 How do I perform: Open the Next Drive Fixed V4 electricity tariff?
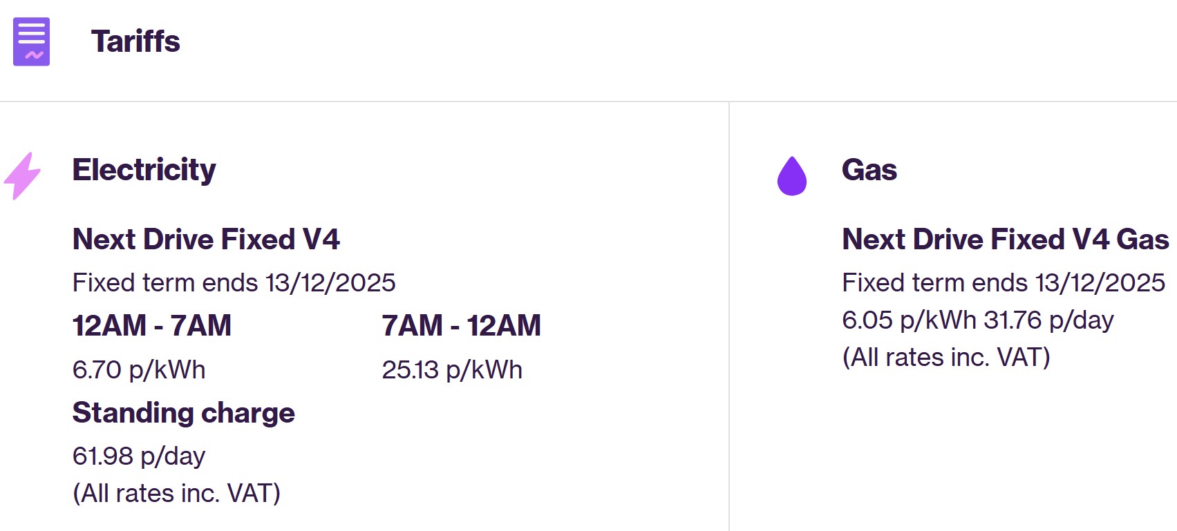point(206,240)
